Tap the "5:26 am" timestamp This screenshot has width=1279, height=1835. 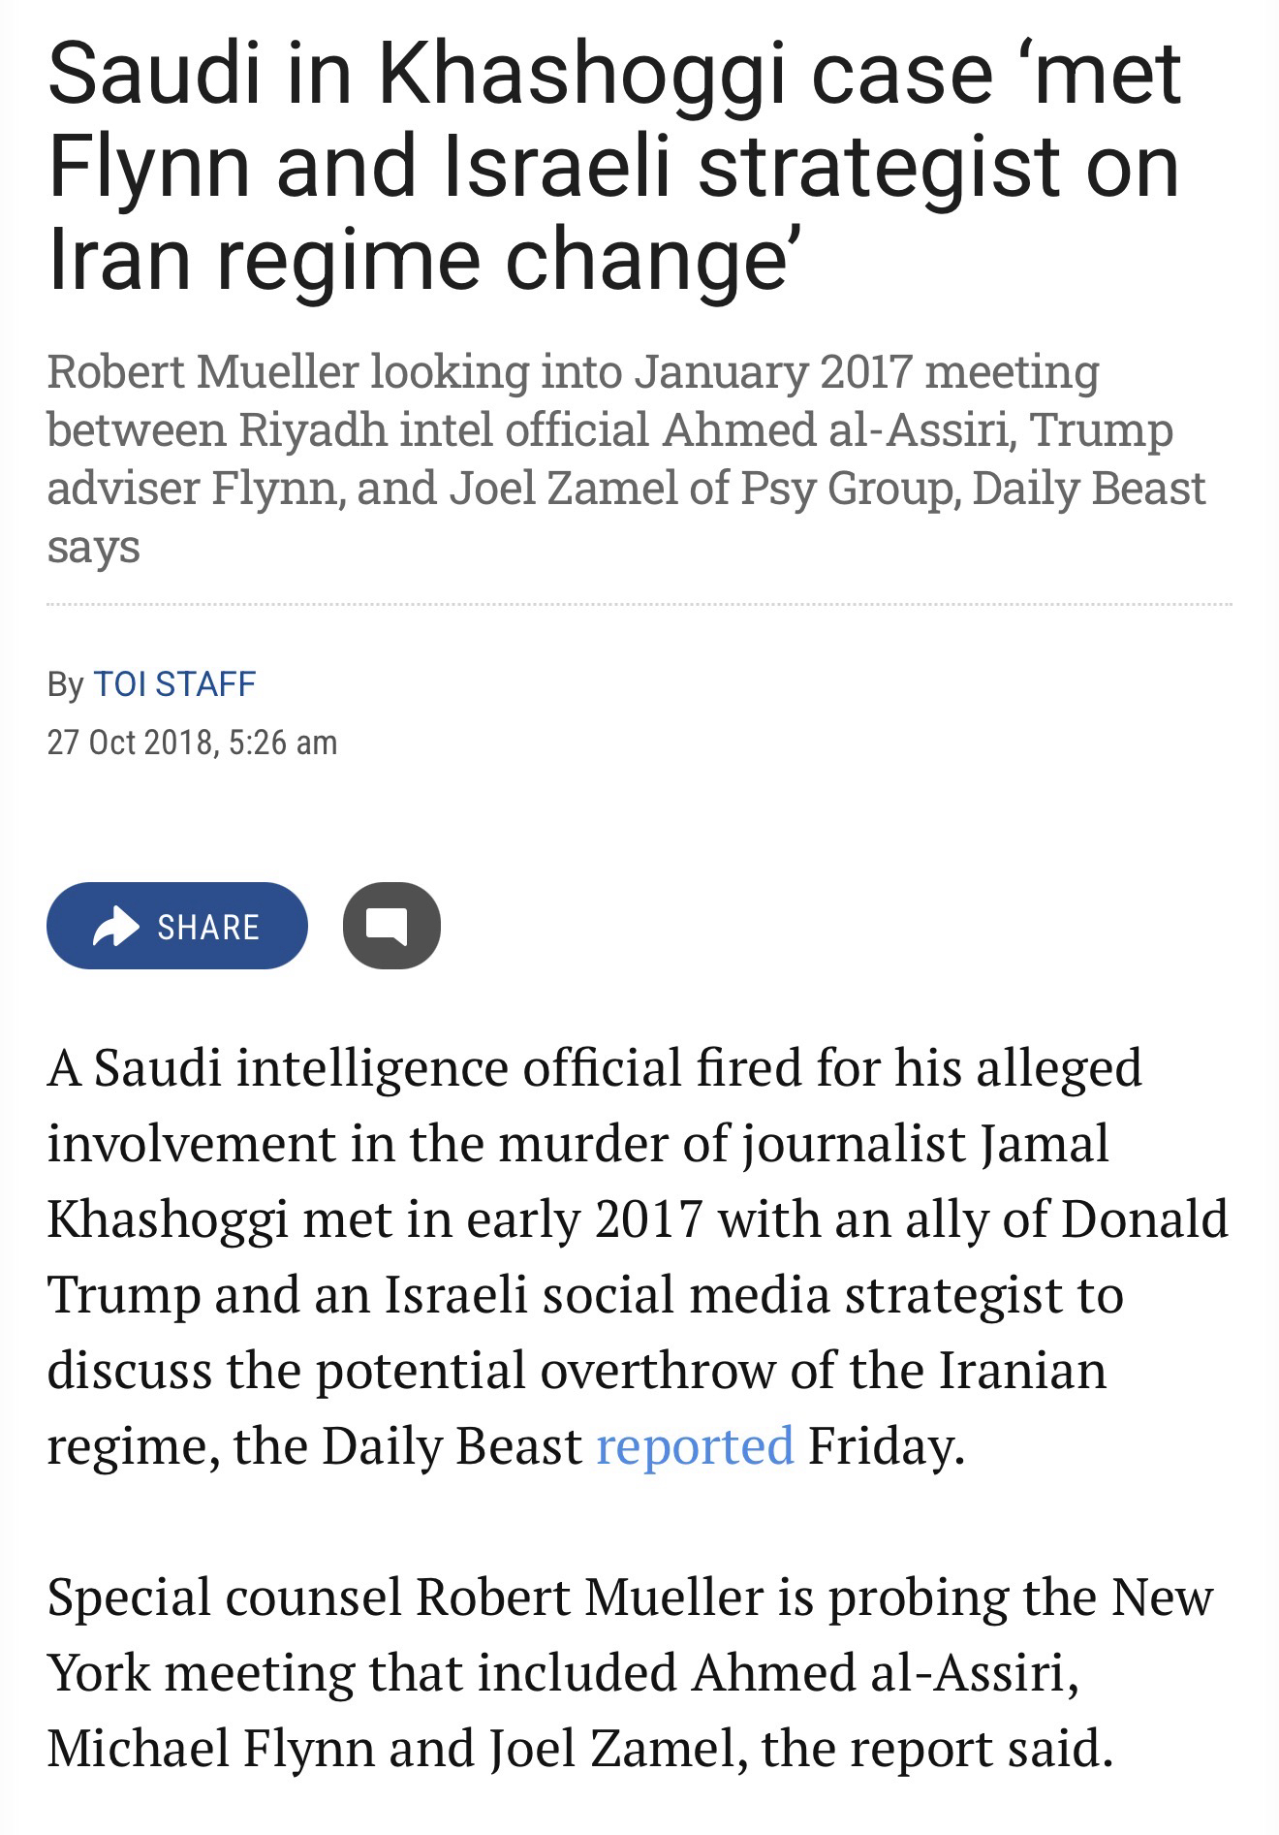(284, 743)
